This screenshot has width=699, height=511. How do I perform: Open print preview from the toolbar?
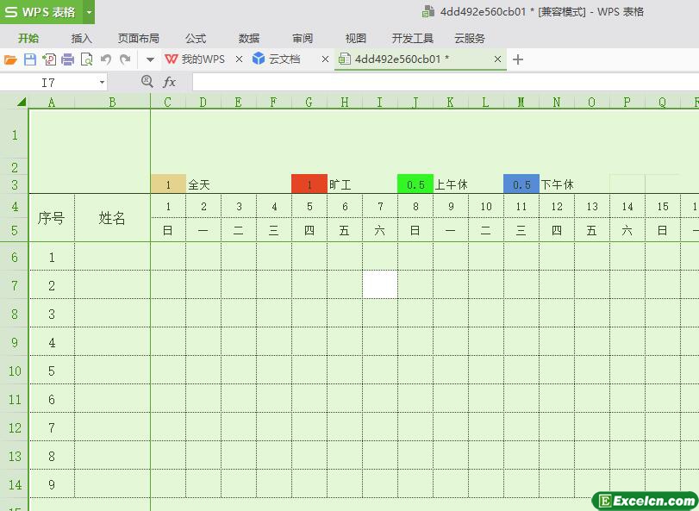(x=86, y=59)
